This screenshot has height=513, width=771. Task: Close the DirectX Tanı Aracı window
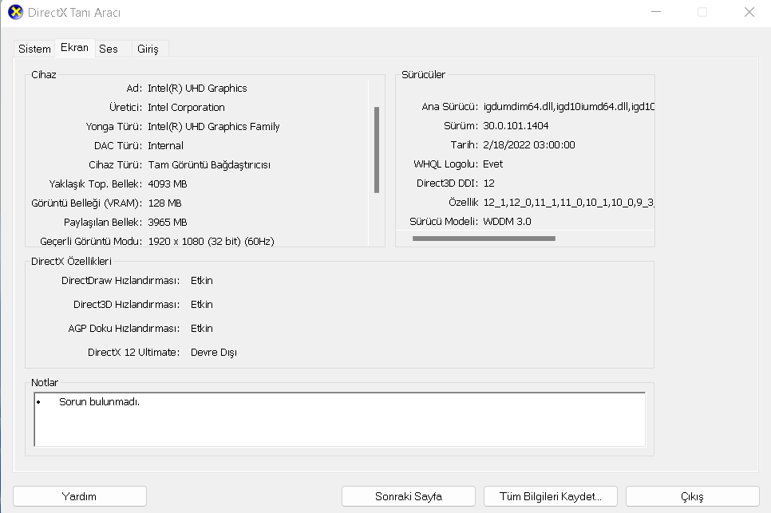pyautogui.click(x=749, y=12)
